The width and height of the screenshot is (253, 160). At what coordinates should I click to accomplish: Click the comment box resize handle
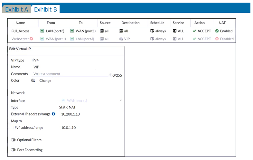110,75
